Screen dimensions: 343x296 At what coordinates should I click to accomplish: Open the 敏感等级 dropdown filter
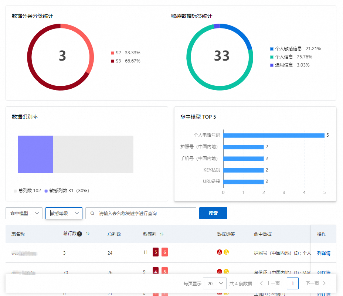coord(64,213)
